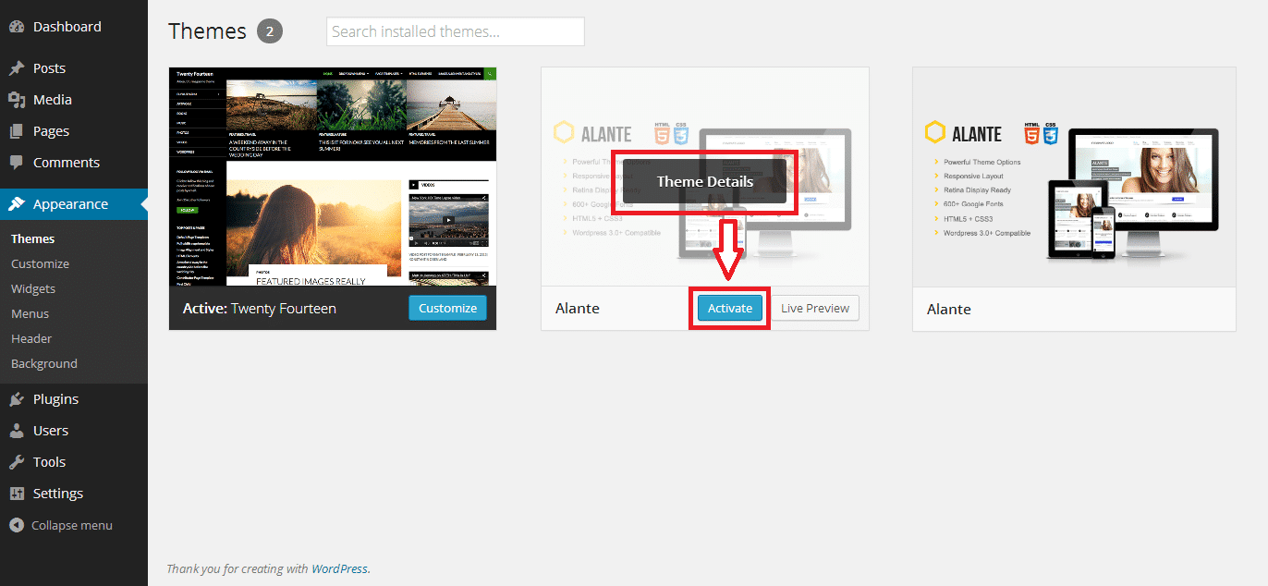Click the Users person icon
This screenshot has width=1268, height=586.
pyautogui.click(x=17, y=431)
